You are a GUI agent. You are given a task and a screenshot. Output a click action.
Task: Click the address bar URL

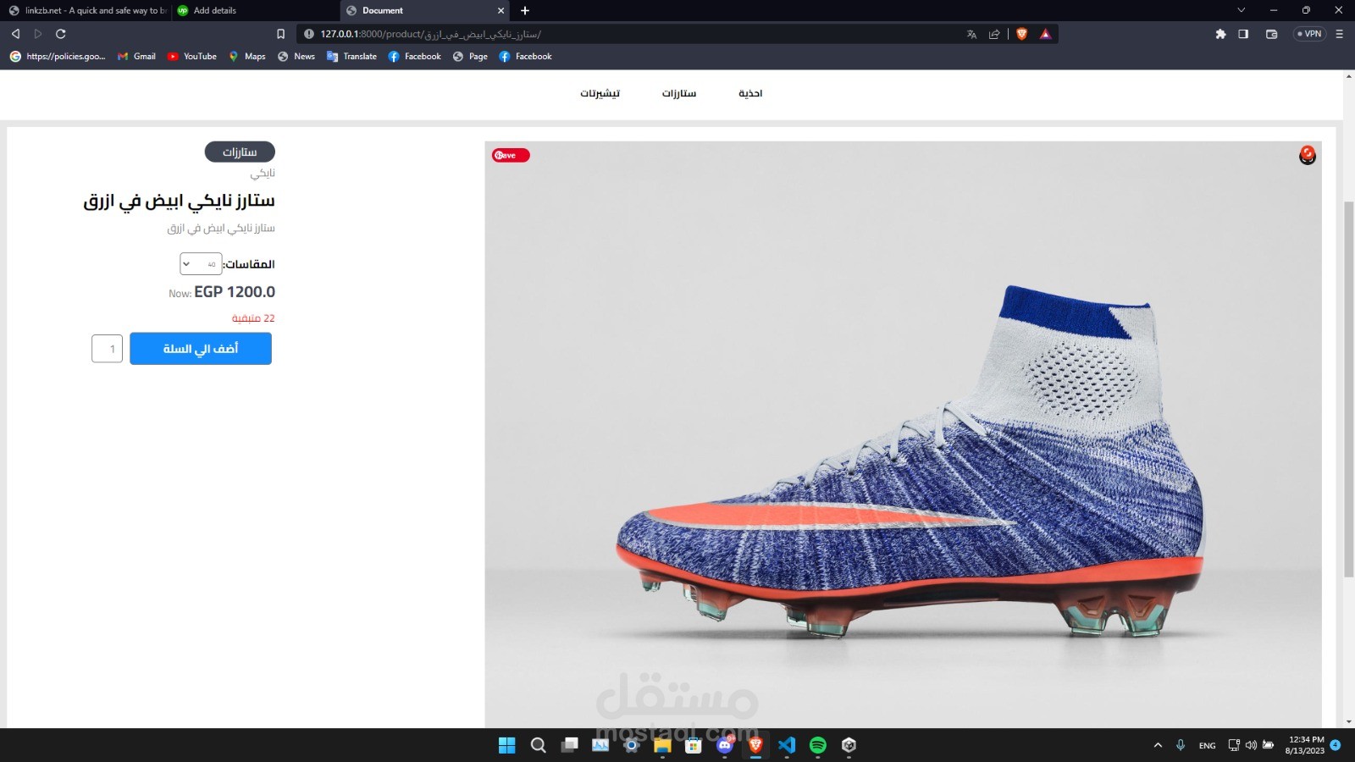point(430,34)
